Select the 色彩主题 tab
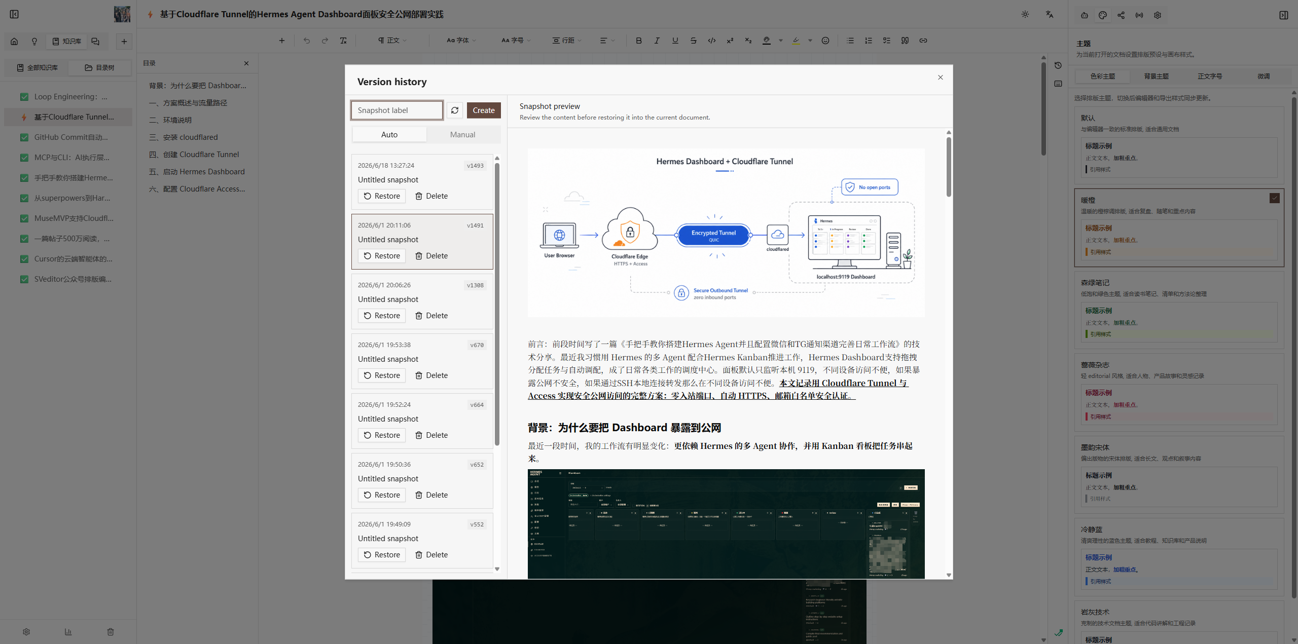Image resolution: width=1298 pixels, height=644 pixels. 1103,77
